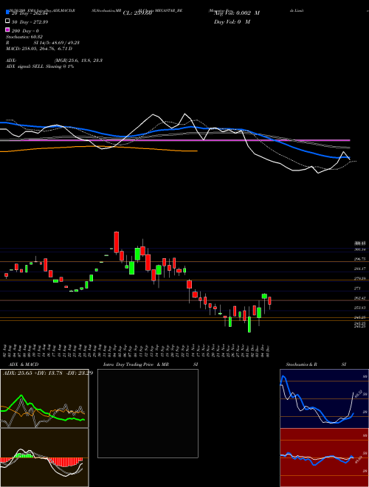The width and height of the screenshot is (369, 487).
Task: Click the 271 price level label
Action: click(x=357, y=289)
